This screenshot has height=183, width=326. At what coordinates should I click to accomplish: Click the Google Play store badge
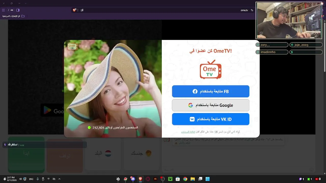tap(52, 110)
